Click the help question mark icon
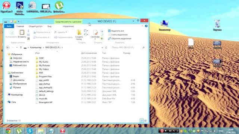Viewport: 239px width, 134px height. click(146, 26)
